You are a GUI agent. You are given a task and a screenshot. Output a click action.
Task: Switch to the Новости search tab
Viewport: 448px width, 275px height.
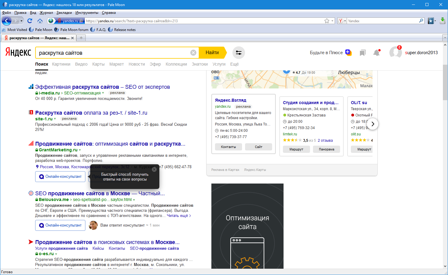coord(137,64)
